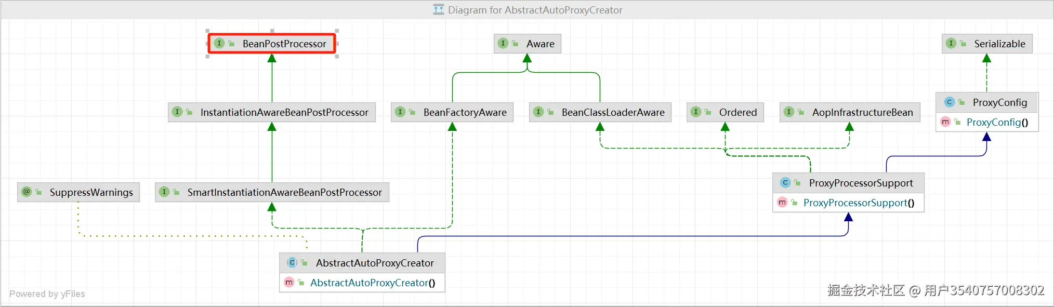Click the public visibility icon beside Aware

pyautogui.click(x=516, y=44)
